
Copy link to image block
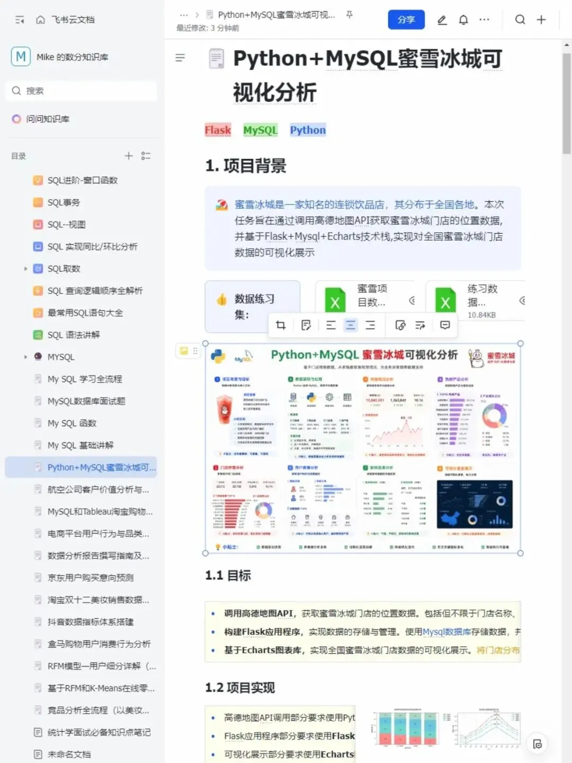[400, 325]
